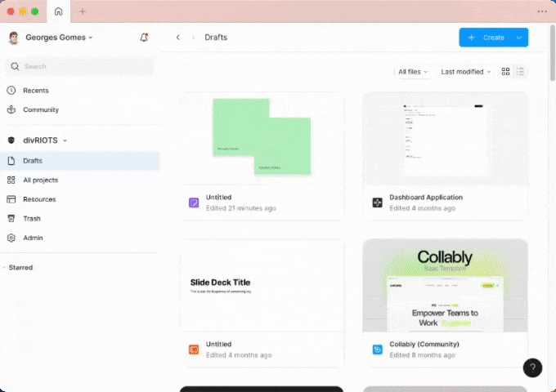Open Trash in sidebar
556x392 pixels.
point(32,219)
